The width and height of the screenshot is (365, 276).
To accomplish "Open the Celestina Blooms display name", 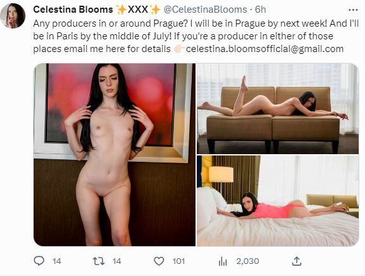I will (73, 10).
